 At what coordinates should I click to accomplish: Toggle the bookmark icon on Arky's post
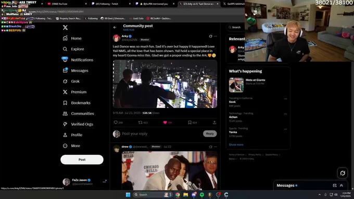(190, 123)
